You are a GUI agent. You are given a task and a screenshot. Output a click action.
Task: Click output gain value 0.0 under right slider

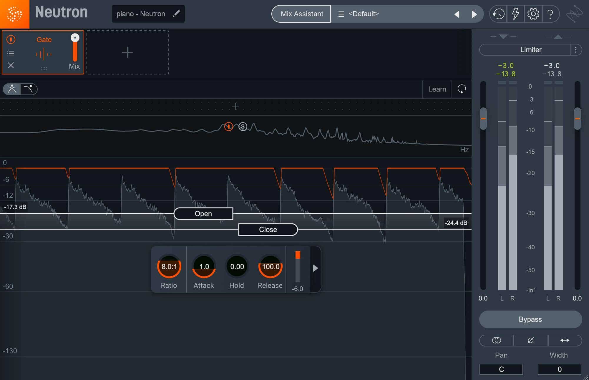[577, 298]
